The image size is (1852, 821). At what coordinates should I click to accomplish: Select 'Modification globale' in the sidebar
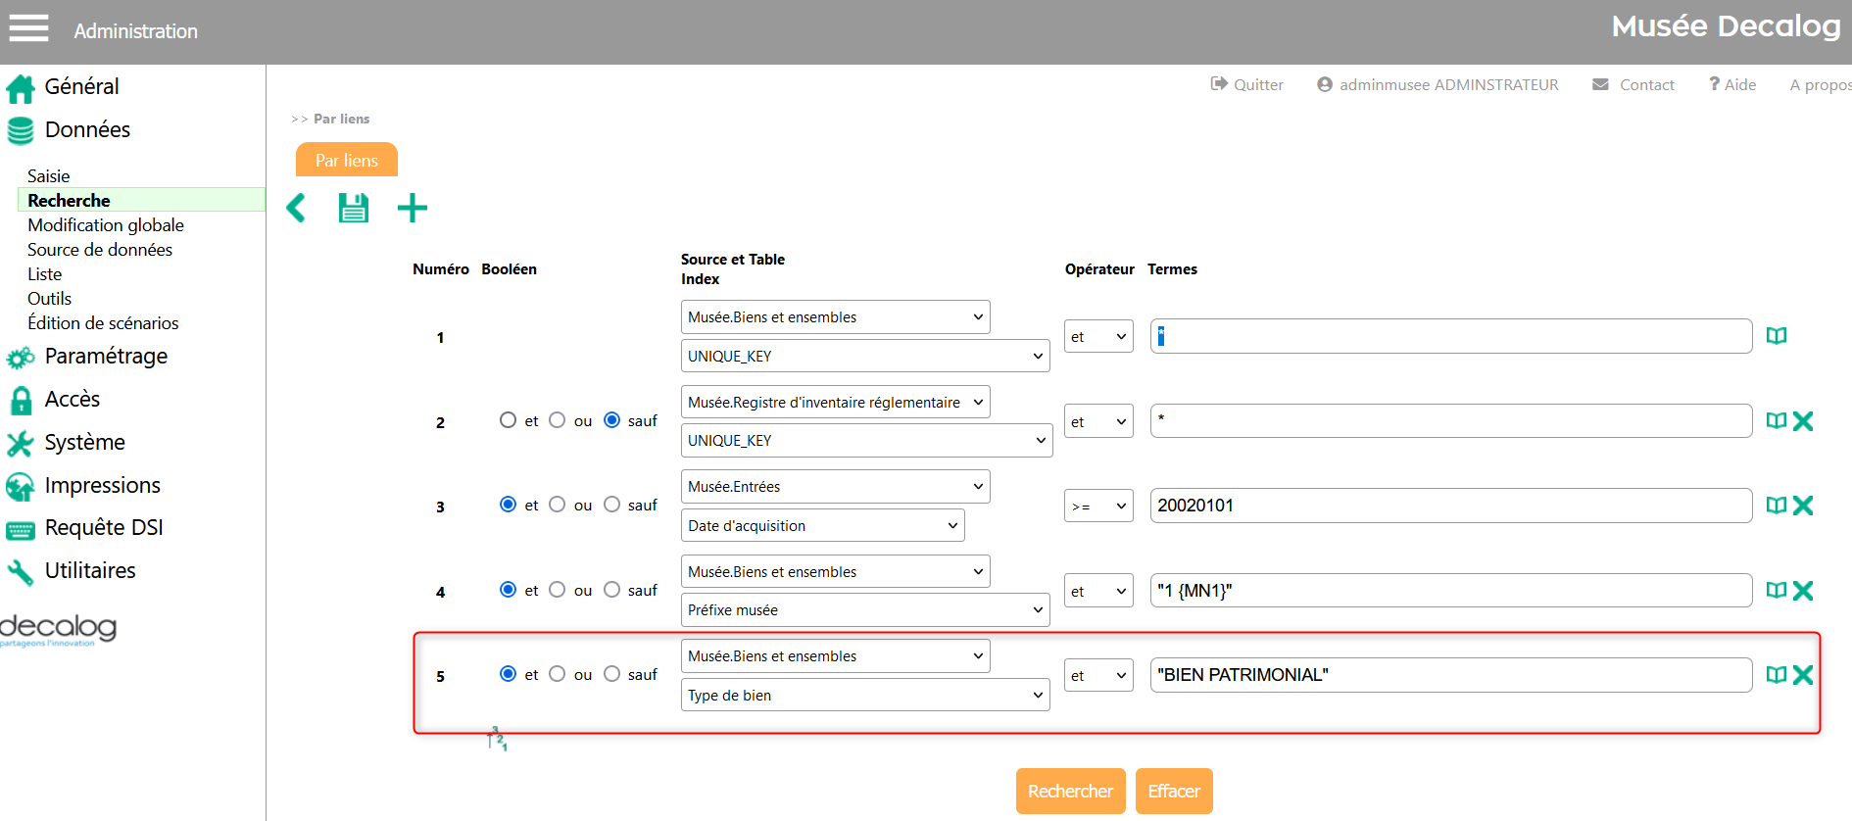(x=106, y=225)
